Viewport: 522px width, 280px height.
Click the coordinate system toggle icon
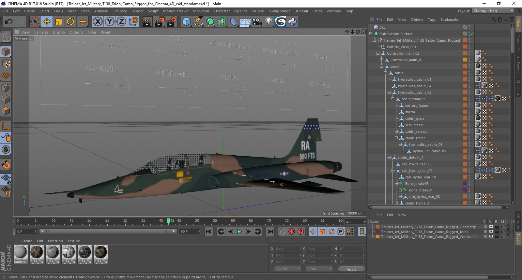[x=133, y=22]
